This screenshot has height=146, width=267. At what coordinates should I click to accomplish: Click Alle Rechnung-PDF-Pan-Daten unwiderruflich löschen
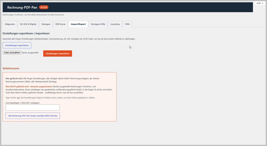tap(33, 116)
